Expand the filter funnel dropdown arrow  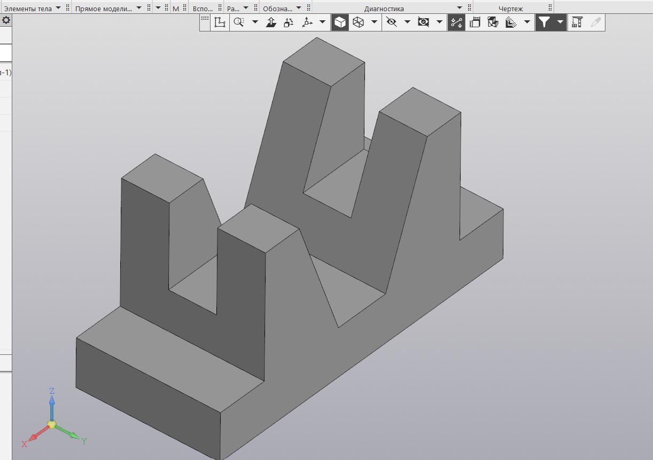(x=560, y=22)
